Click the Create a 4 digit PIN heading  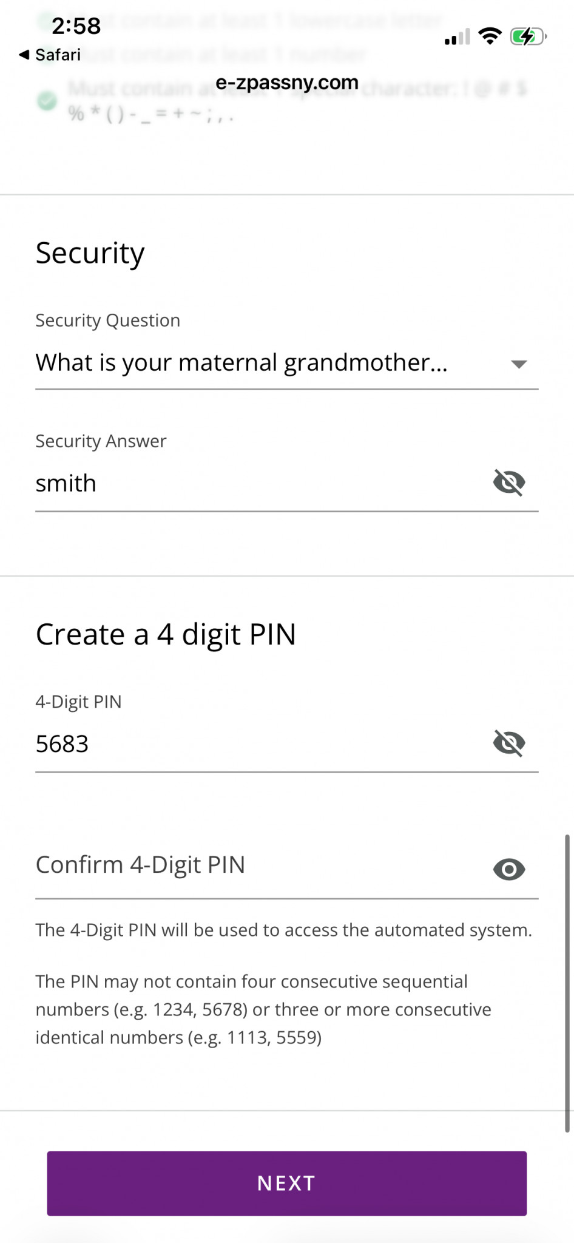[x=166, y=635]
